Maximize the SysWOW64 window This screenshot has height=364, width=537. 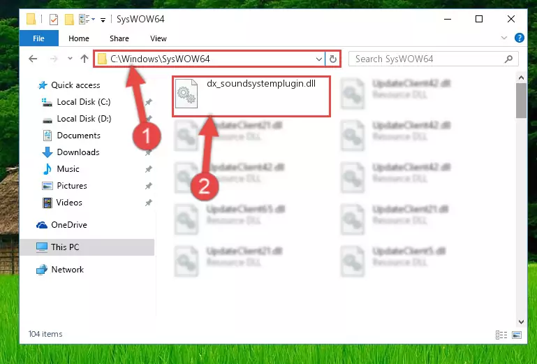pyautogui.click(x=479, y=19)
